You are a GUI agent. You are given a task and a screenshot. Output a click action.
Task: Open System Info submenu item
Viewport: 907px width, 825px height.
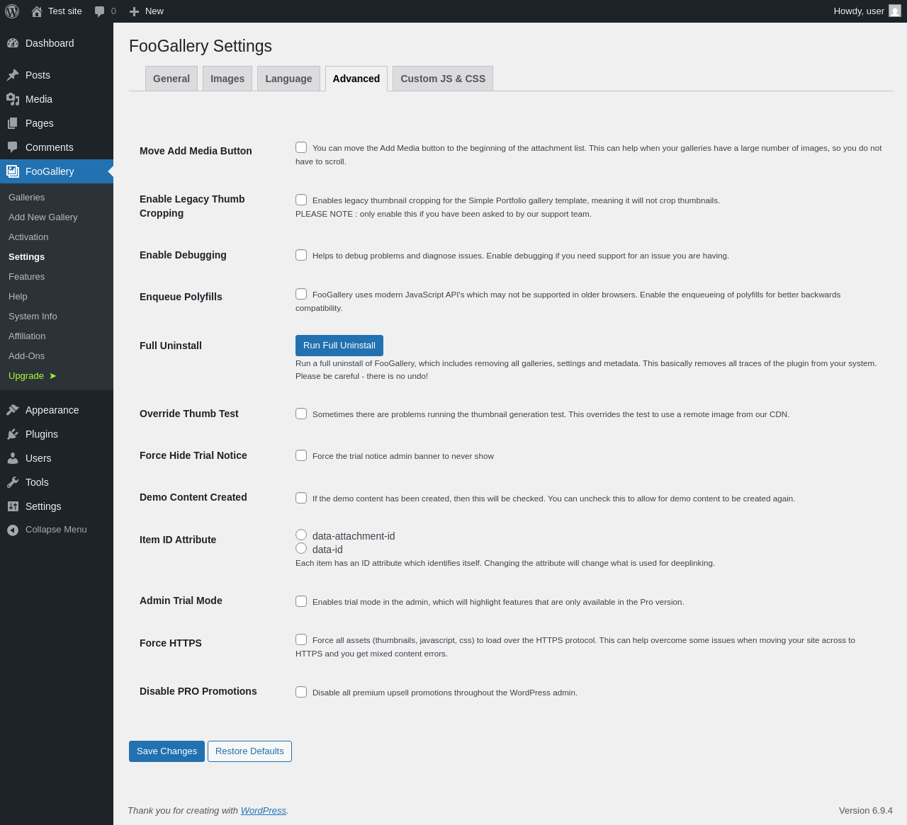point(57,317)
